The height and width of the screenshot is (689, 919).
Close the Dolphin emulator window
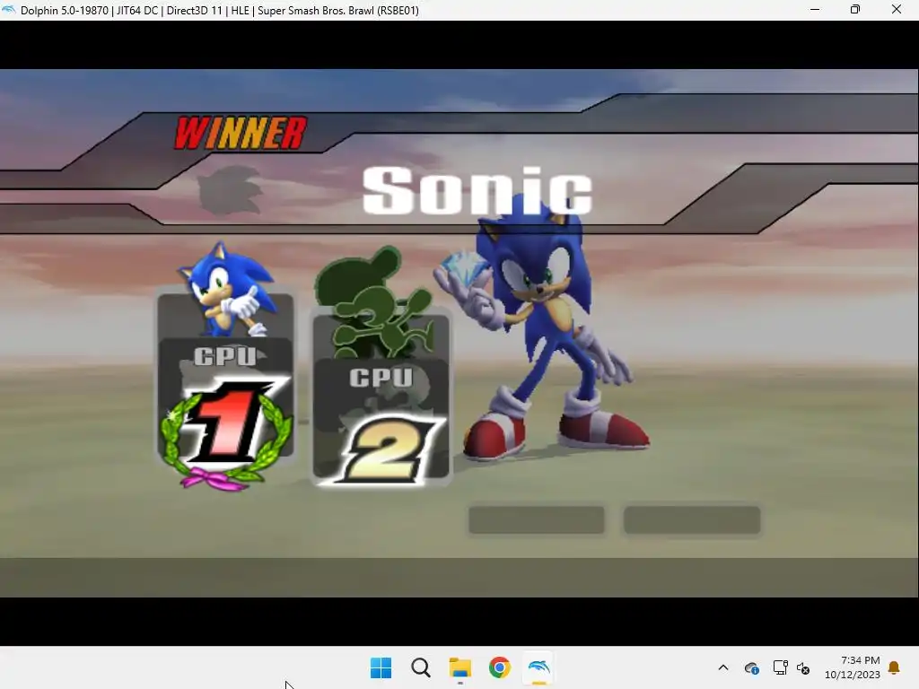[897, 10]
